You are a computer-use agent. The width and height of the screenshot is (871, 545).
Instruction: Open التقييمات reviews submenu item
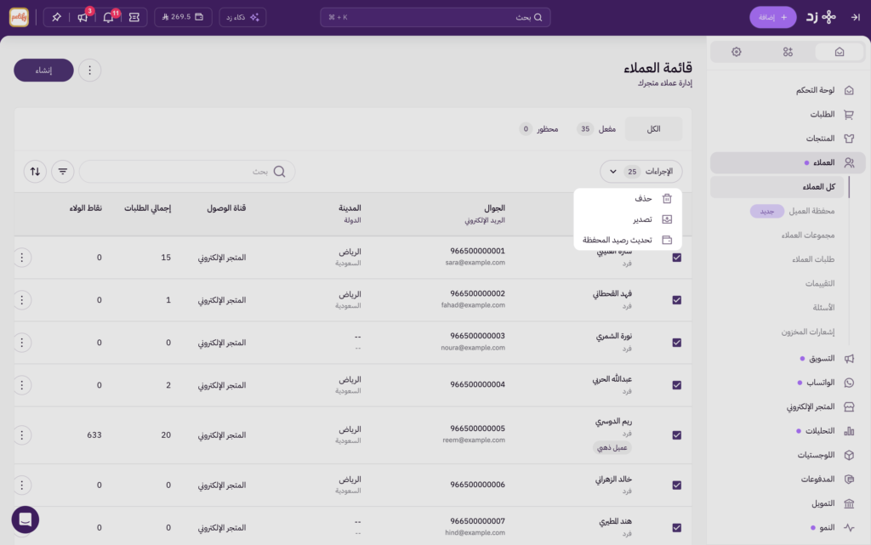click(x=820, y=283)
